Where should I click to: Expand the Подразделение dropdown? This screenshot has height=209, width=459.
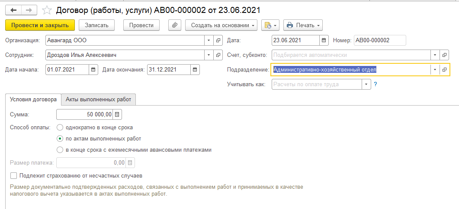pyautogui.click(x=435, y=70)
